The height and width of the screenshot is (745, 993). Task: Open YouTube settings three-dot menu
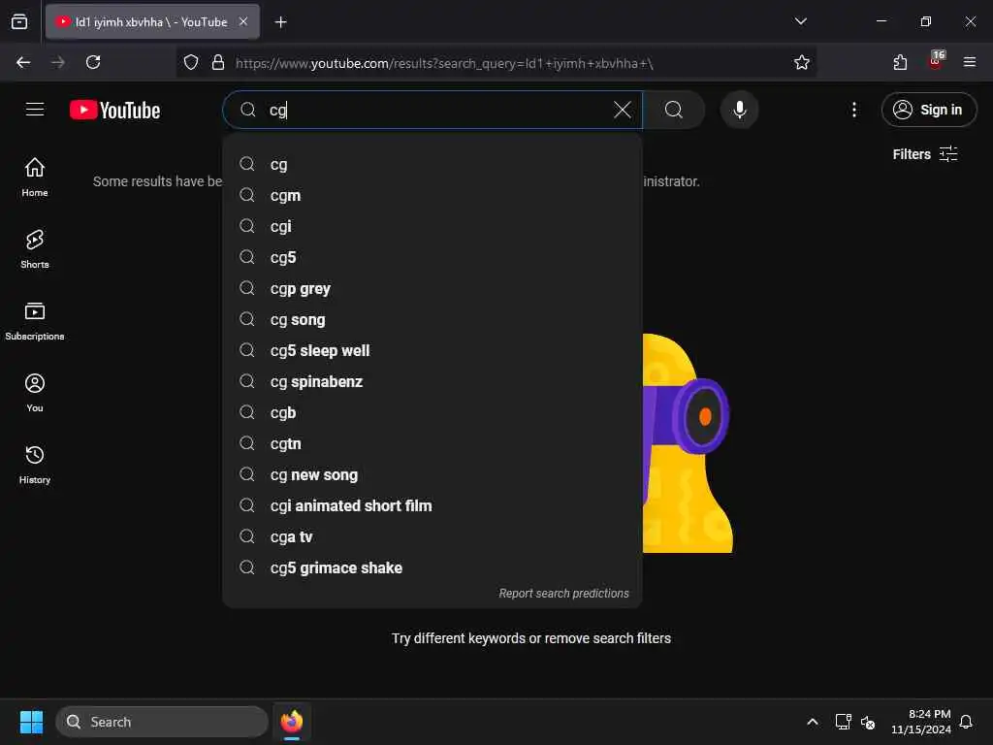pos(853,111)
